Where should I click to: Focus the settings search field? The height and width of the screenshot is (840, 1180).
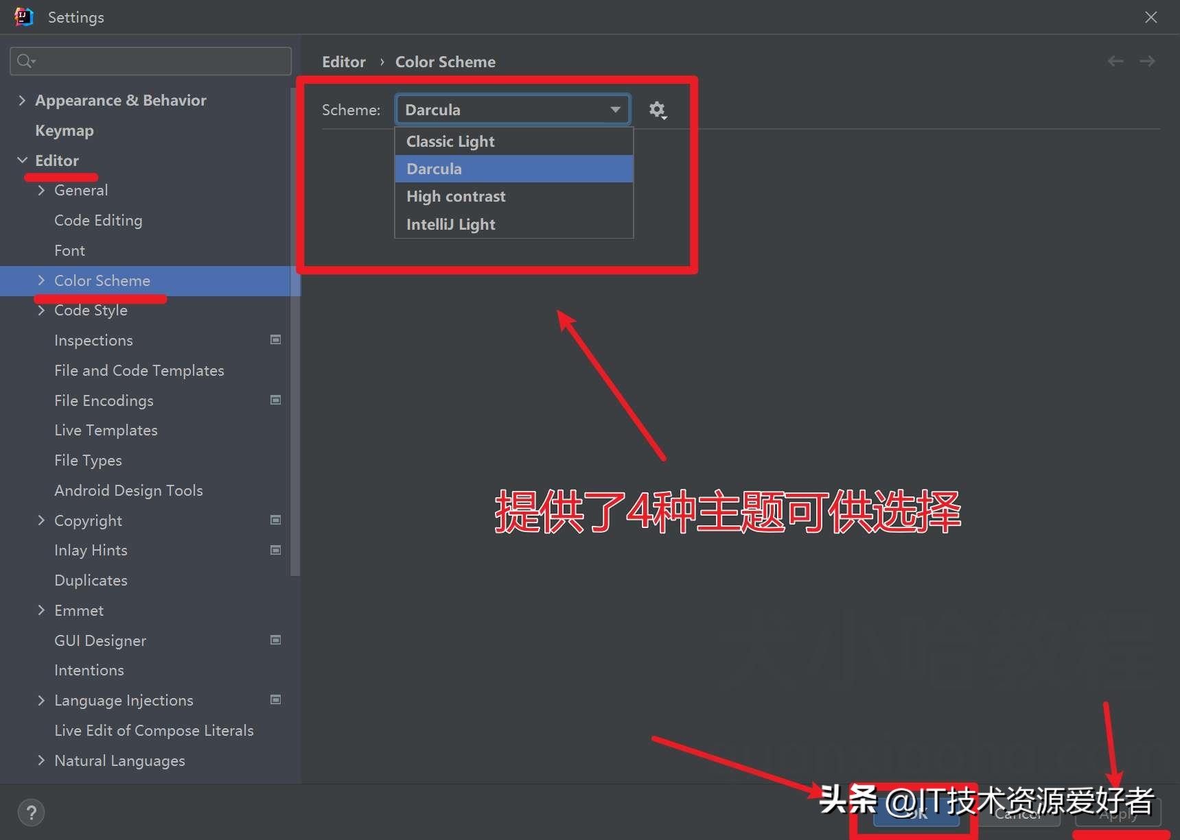click(150, 61)
